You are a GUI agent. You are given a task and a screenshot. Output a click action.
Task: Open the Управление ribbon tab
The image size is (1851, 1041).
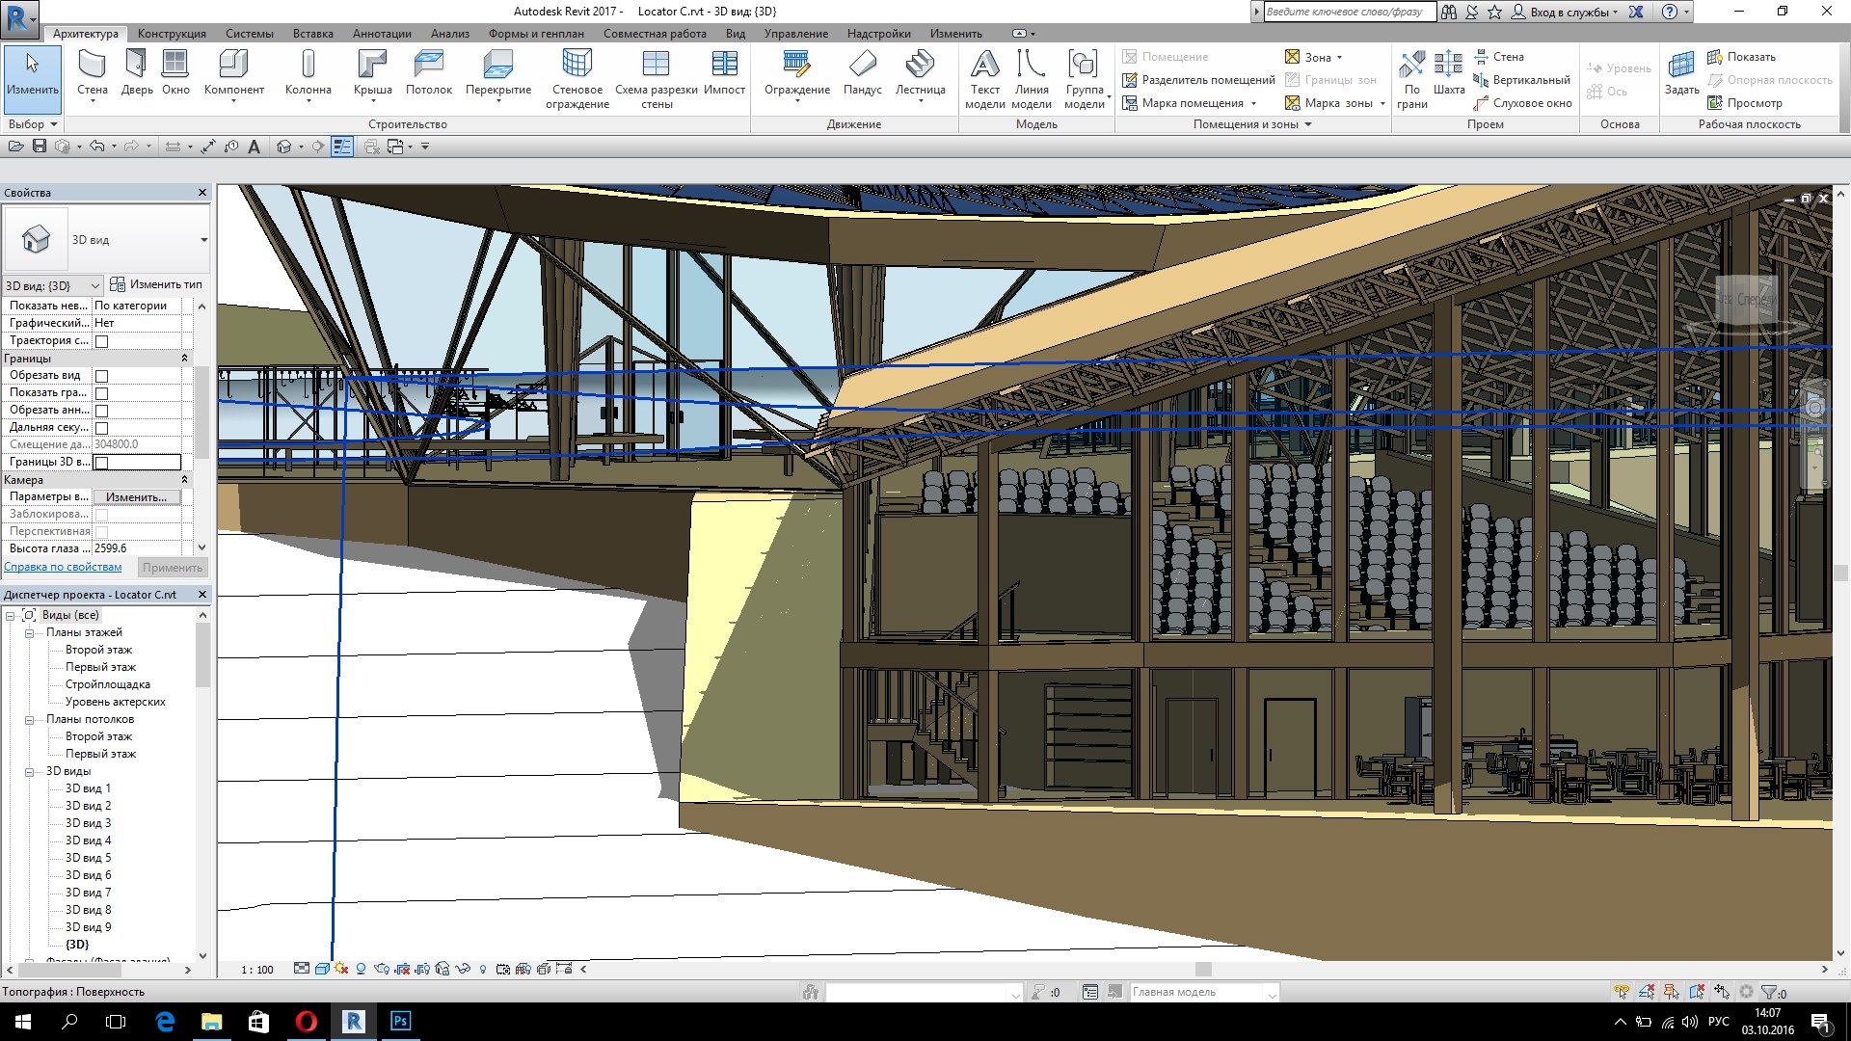(x=796, y=34)
